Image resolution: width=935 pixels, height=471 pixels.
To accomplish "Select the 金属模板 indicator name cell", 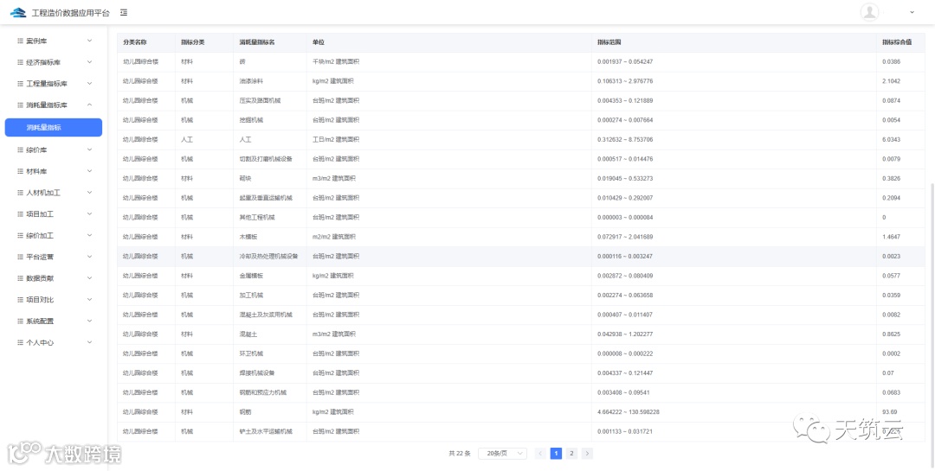I will 269,276.
